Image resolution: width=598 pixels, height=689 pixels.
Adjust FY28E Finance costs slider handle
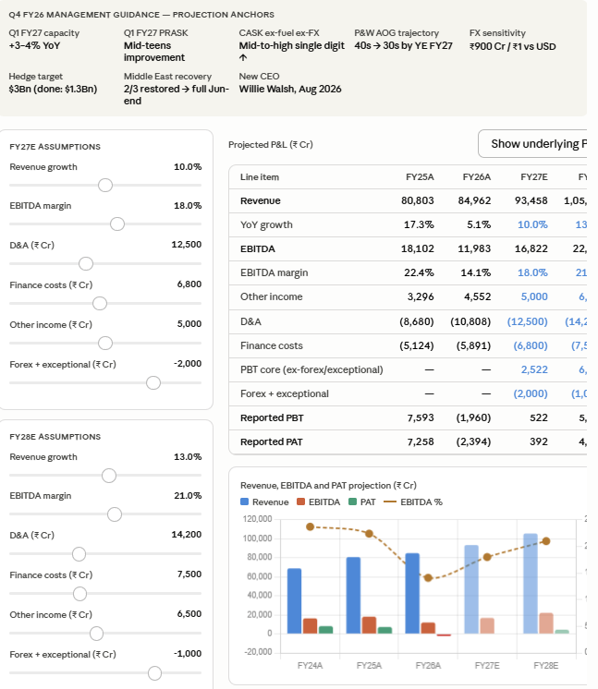click(x=79, y=594)
